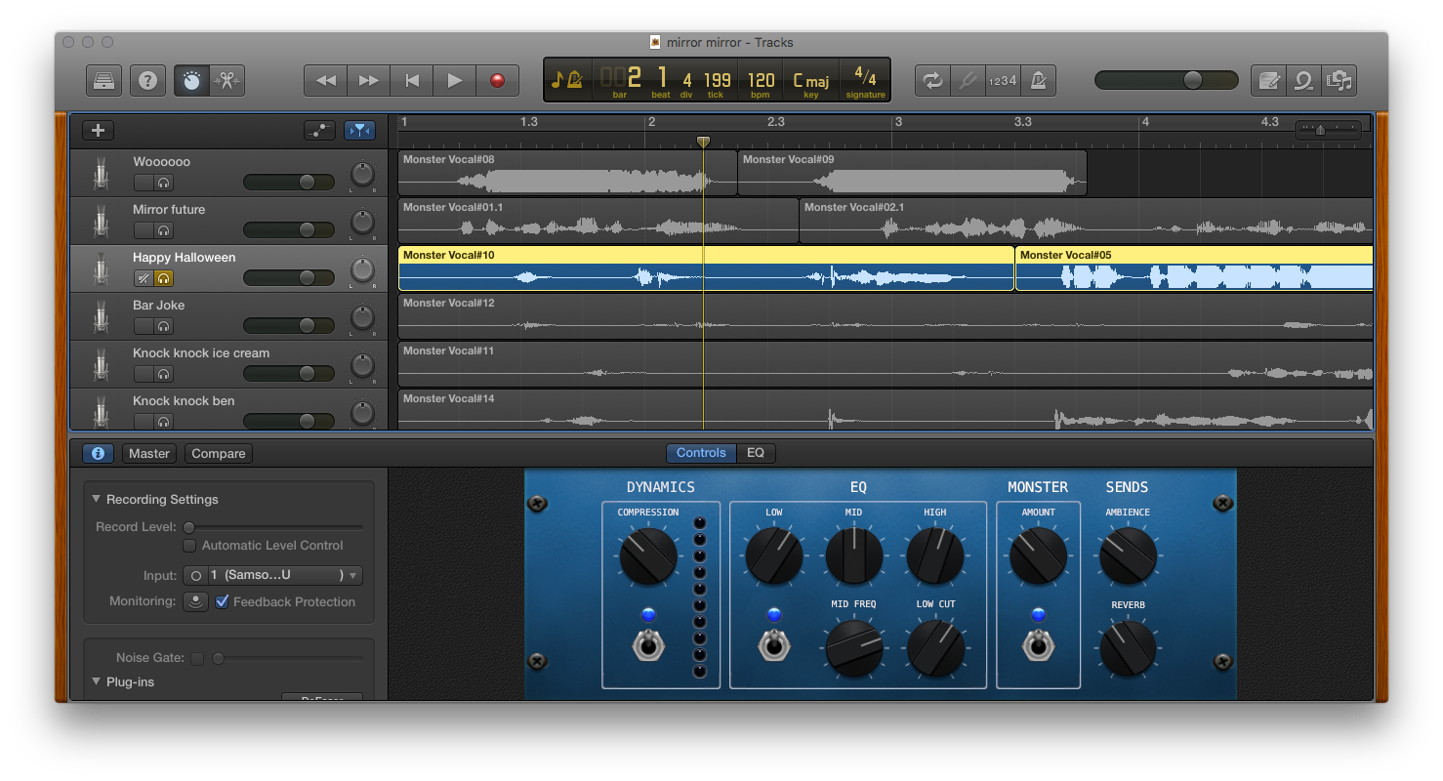Switch to the Controls tab
This screenshot has width=1443, height=781.
[701, 453]
